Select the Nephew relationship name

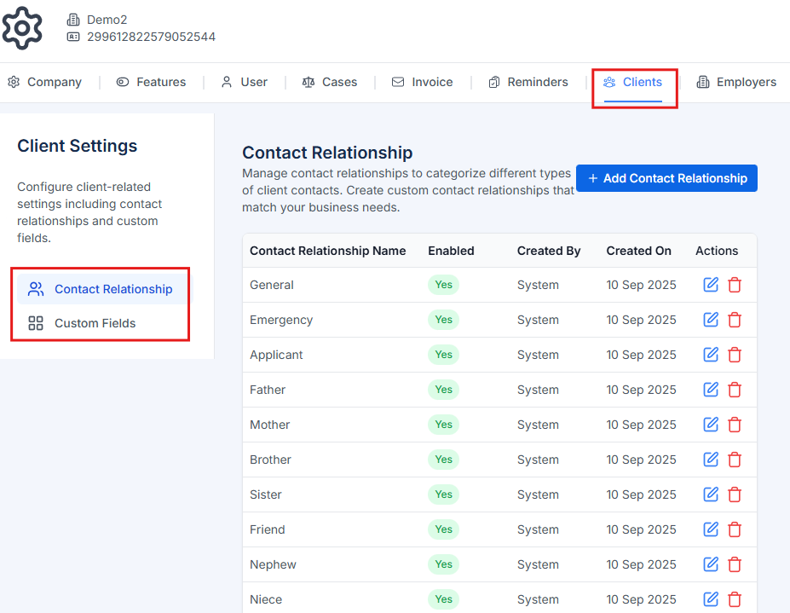point(273,564)
